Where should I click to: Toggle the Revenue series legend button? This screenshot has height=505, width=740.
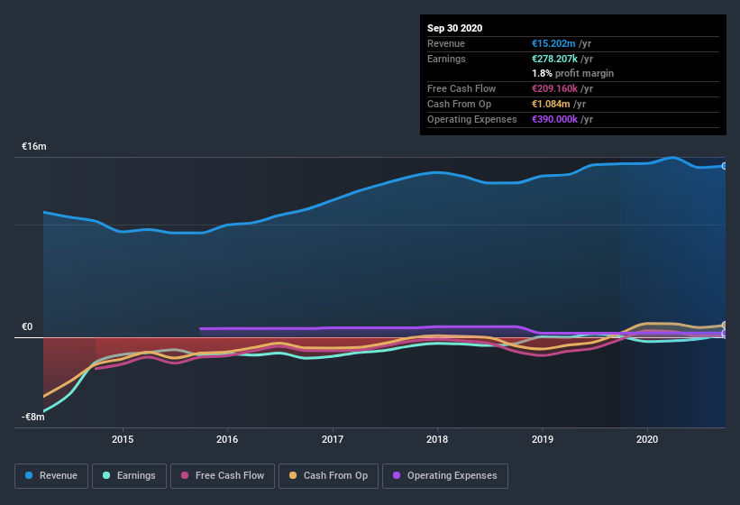[51, 476]
